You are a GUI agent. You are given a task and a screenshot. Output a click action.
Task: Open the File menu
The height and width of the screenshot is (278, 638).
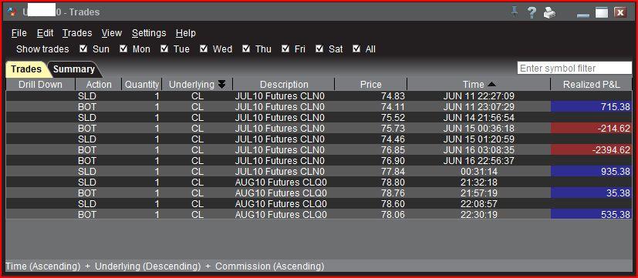[x=19, y=33]
